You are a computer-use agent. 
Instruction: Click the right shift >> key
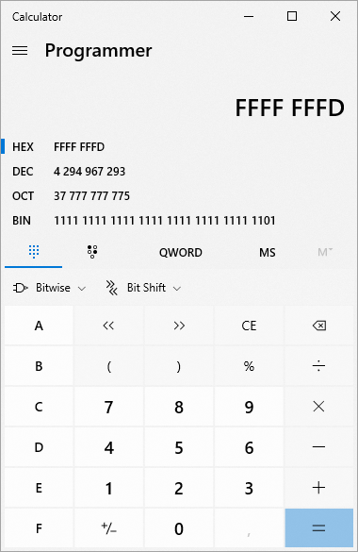(179, 326)
